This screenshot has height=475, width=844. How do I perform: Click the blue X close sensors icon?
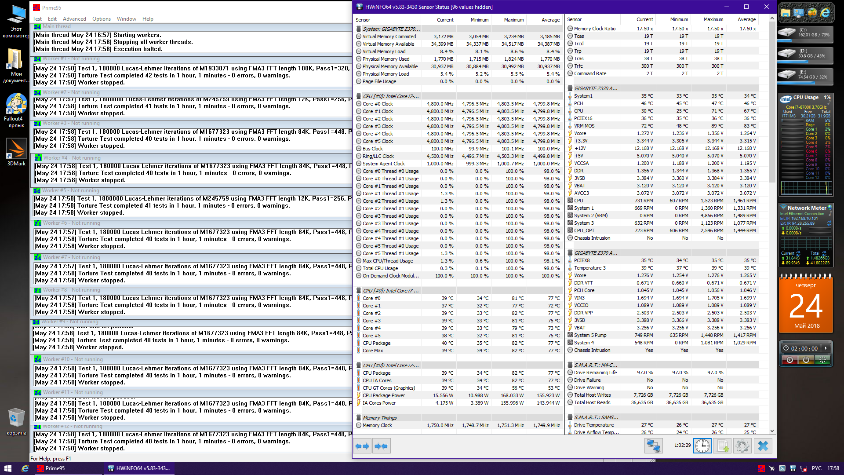coord(763,446)
